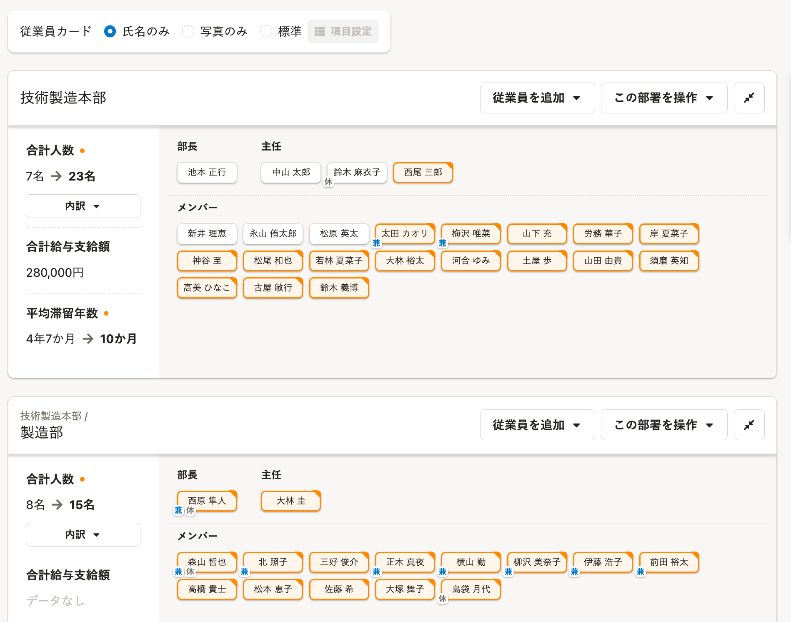Image resolution: width=791 pixels, height=622 pixels.
Task: Select 中山 太郎 employee card
Action: point(291,173)
